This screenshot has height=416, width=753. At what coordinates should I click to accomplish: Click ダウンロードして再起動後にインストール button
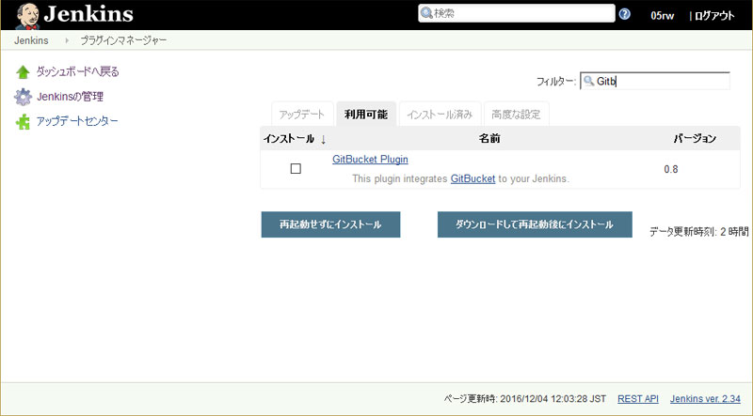(535, 224)
